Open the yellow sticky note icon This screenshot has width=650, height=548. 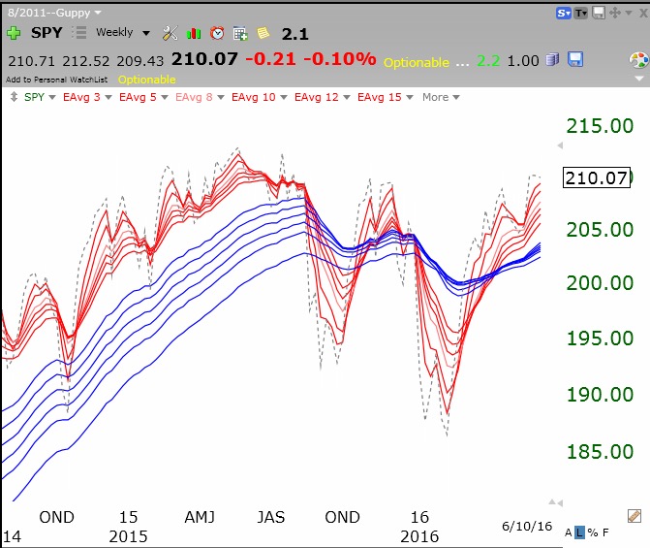pyautogui.click(x=263, y=33)
